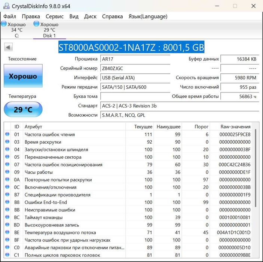Click the Порог column header
The height and width of the screenshot is (262, 263).
196,127
